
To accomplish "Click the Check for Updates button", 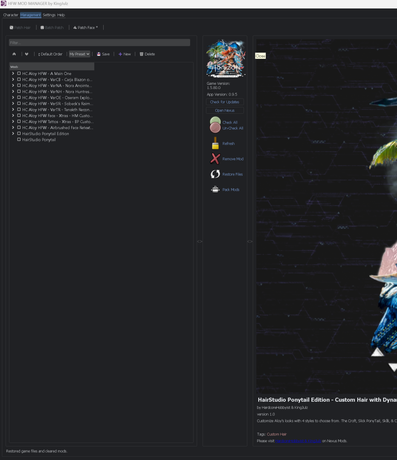I will (x=225, y=102).
